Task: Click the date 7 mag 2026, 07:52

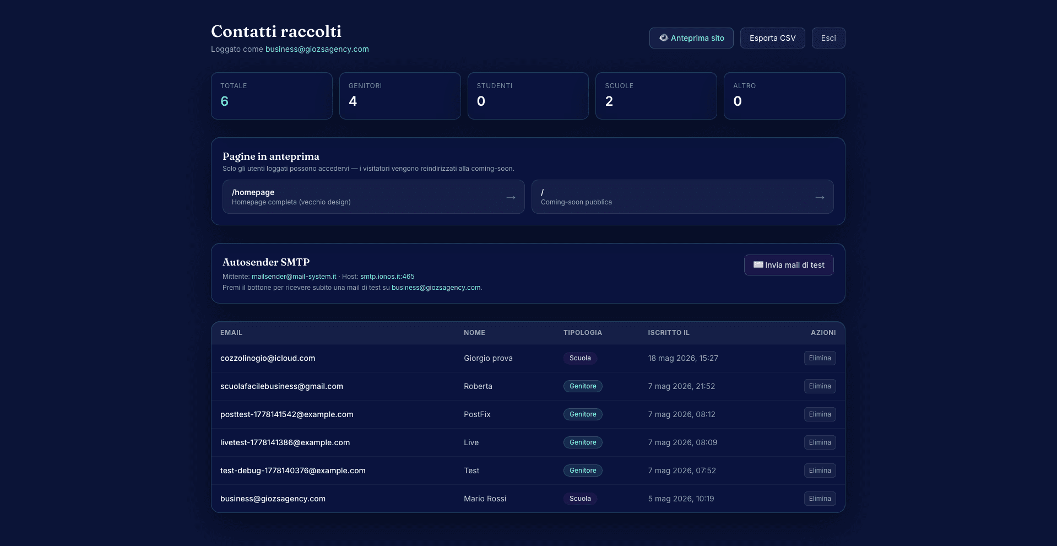Action: (682, 471)
